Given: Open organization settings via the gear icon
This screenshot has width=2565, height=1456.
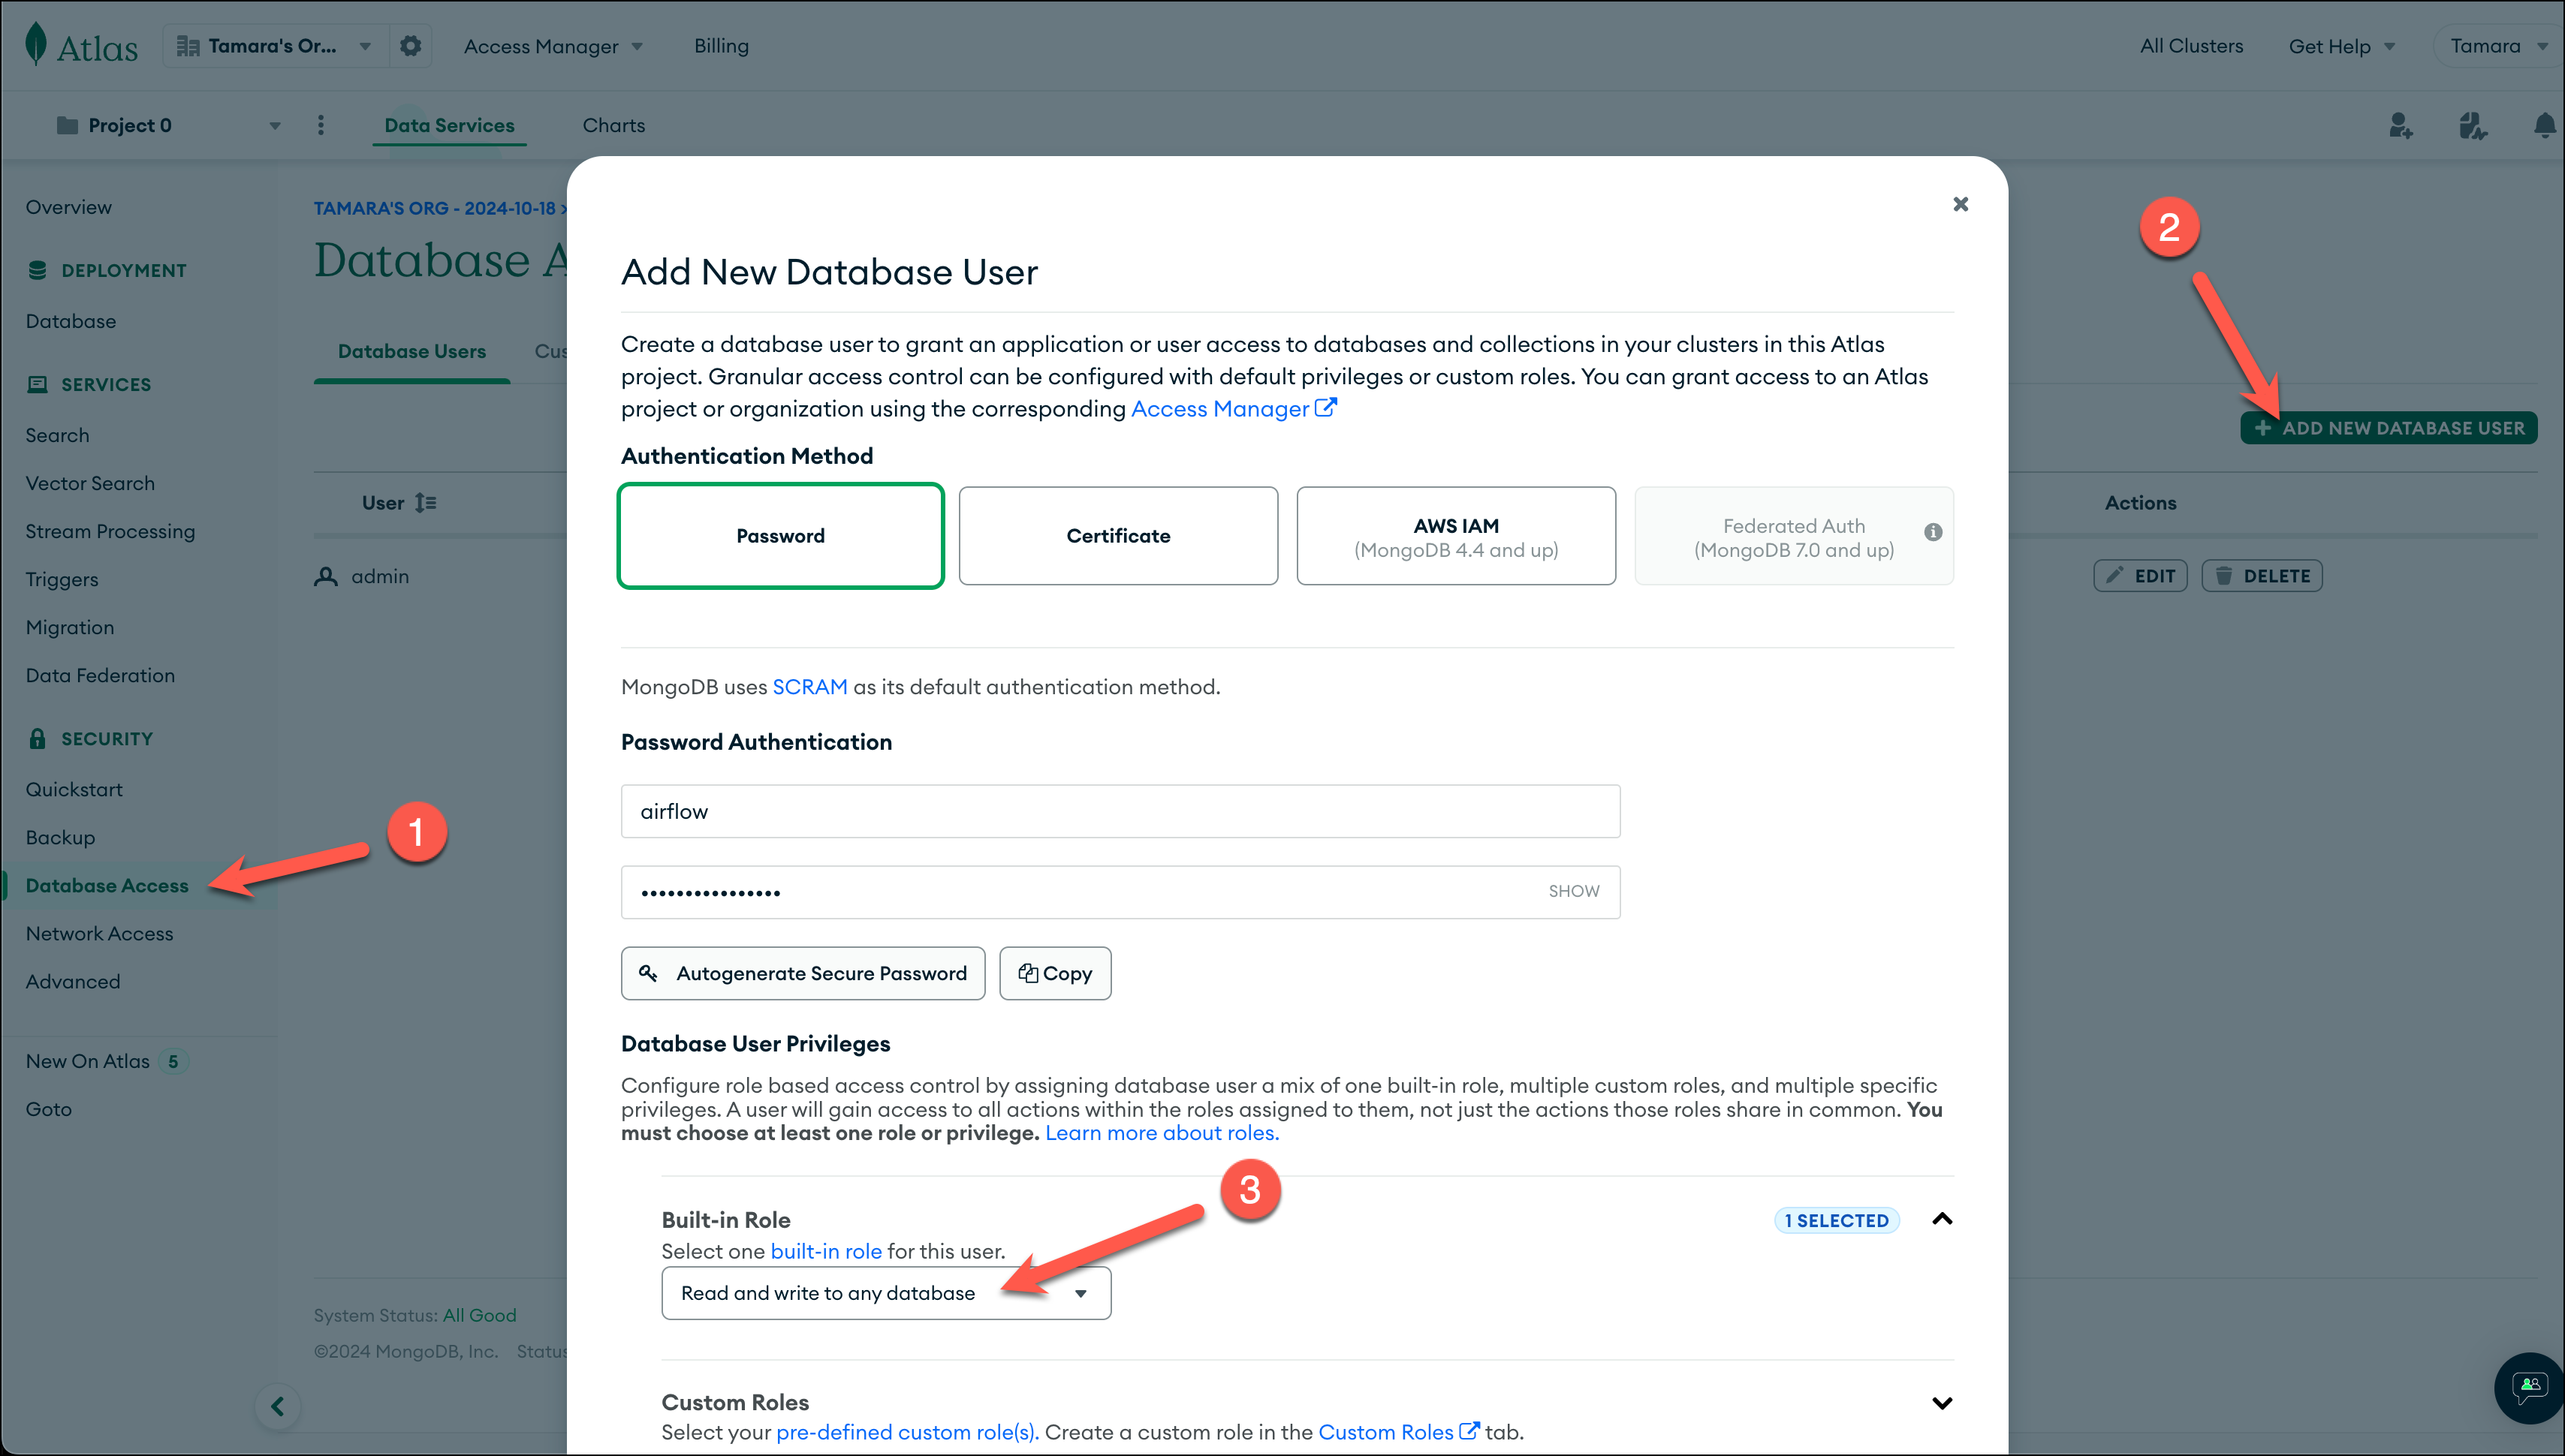Looking at the screenshot, I should [409, 45].
